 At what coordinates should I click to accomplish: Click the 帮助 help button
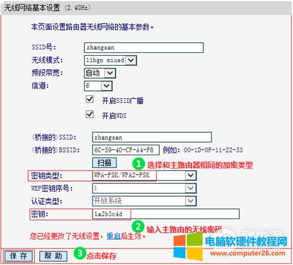click(53, 256)
